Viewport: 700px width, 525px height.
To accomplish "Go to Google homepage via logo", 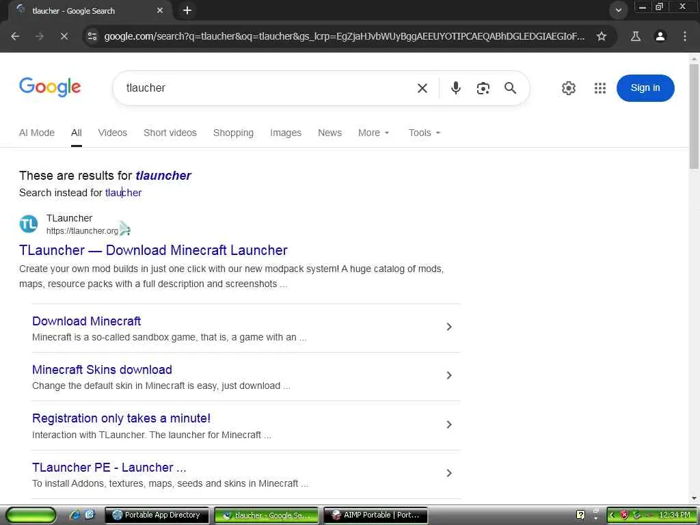I will click(x=50, y=87).
